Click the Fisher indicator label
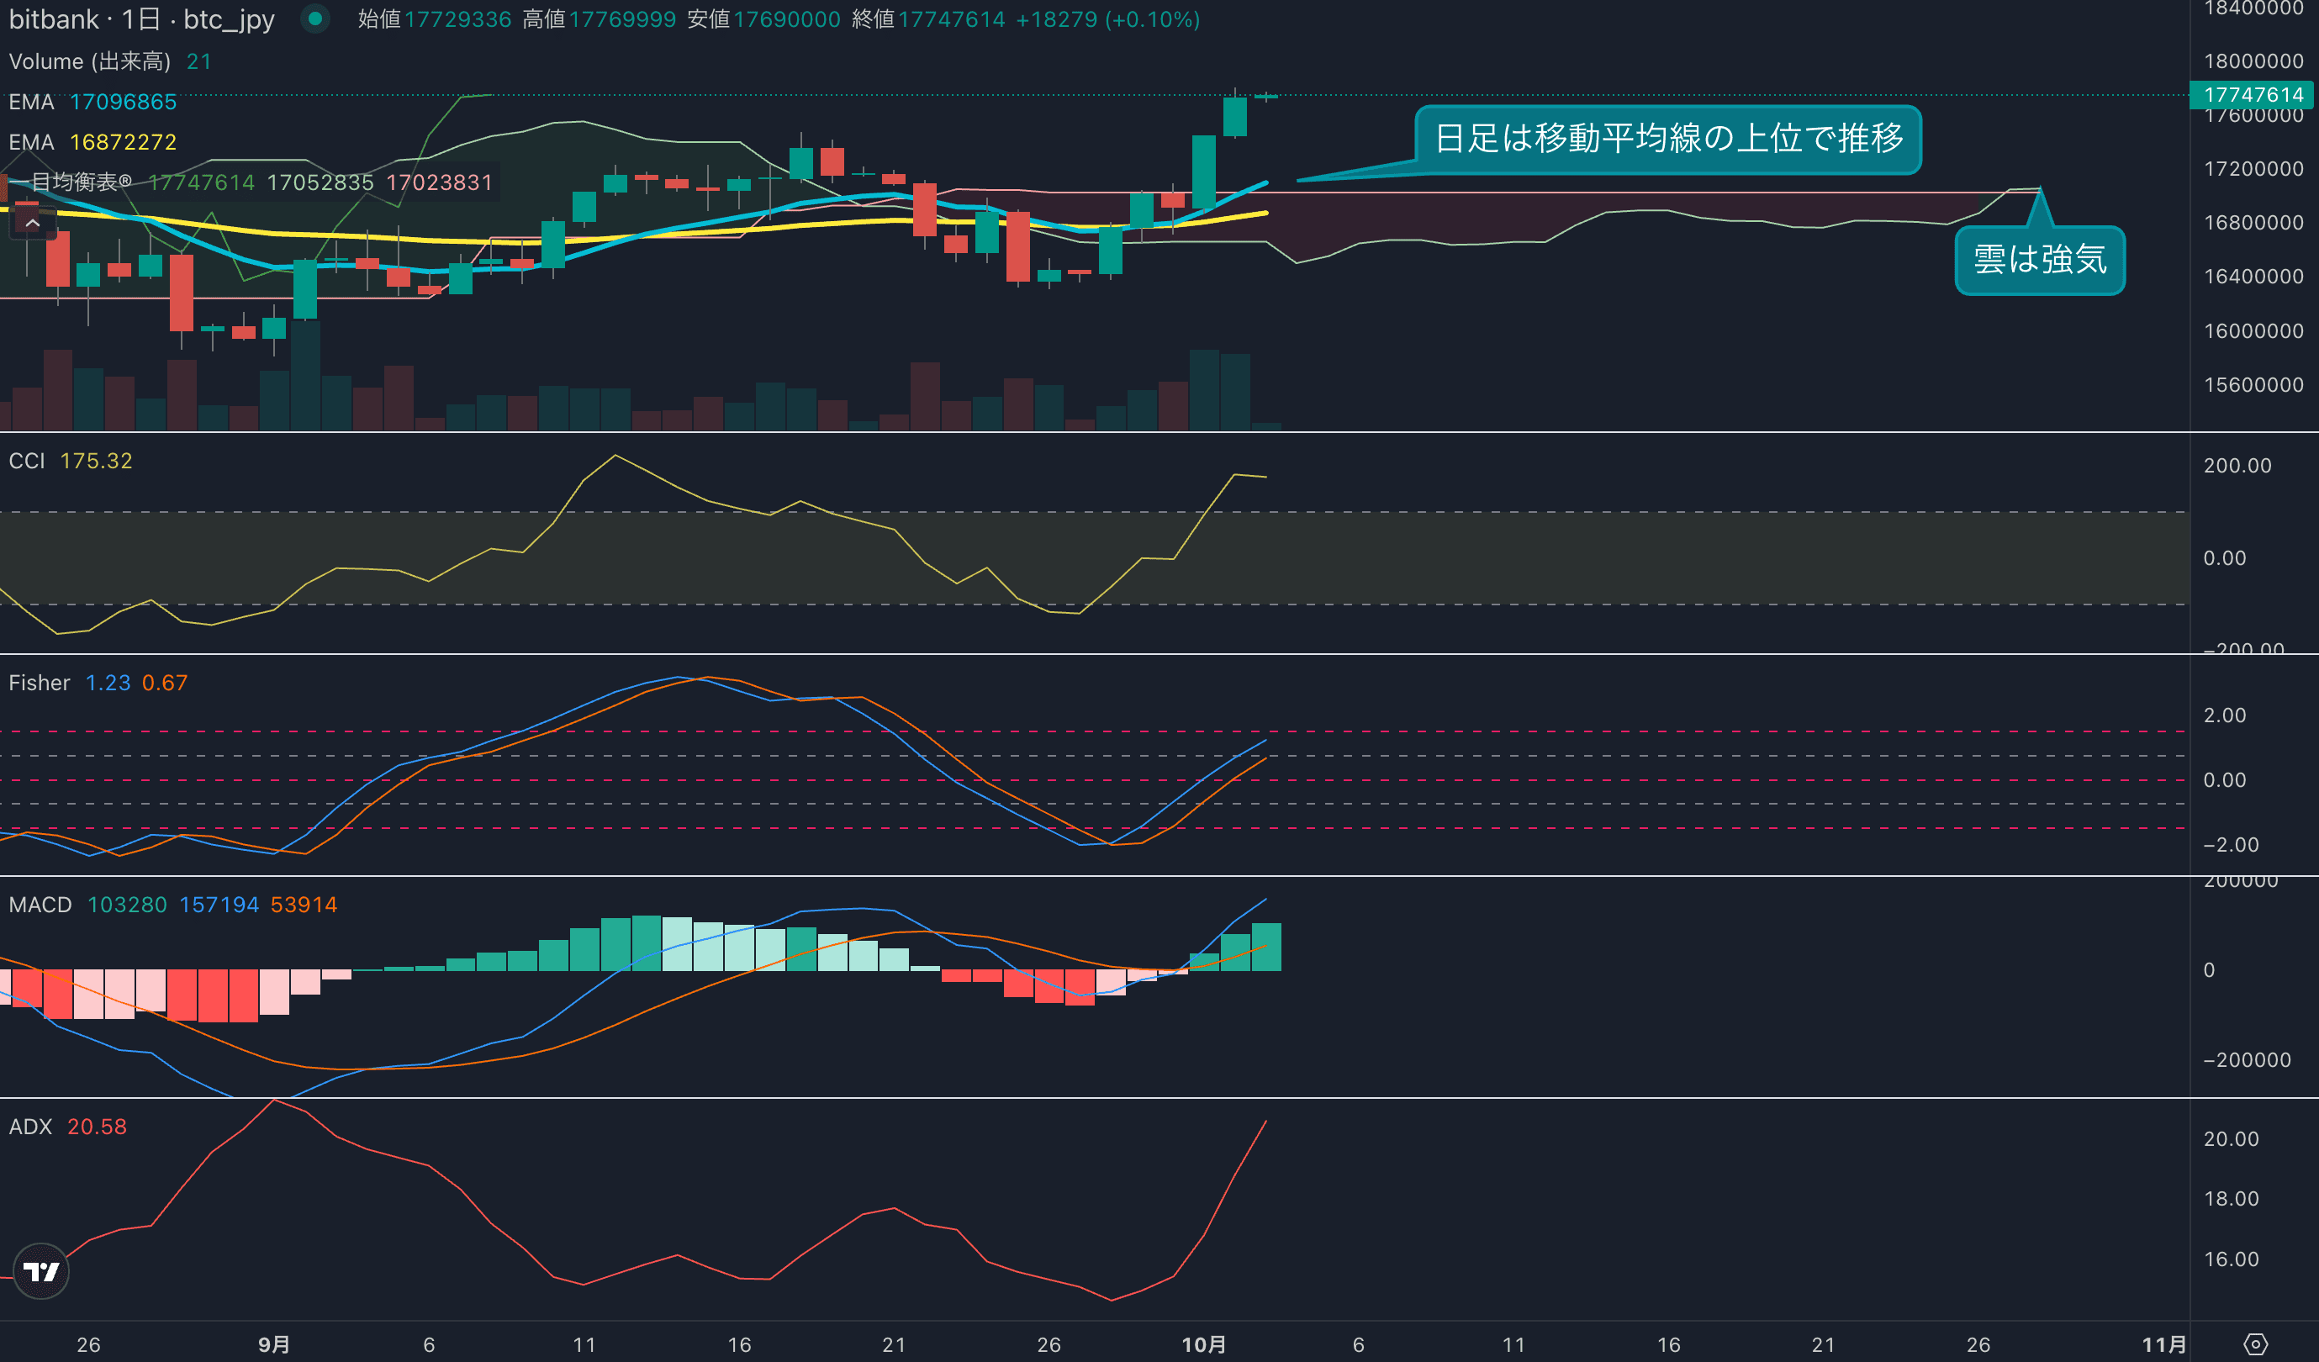This screenshot has width=2319, height=1362. tap(40, 683)
